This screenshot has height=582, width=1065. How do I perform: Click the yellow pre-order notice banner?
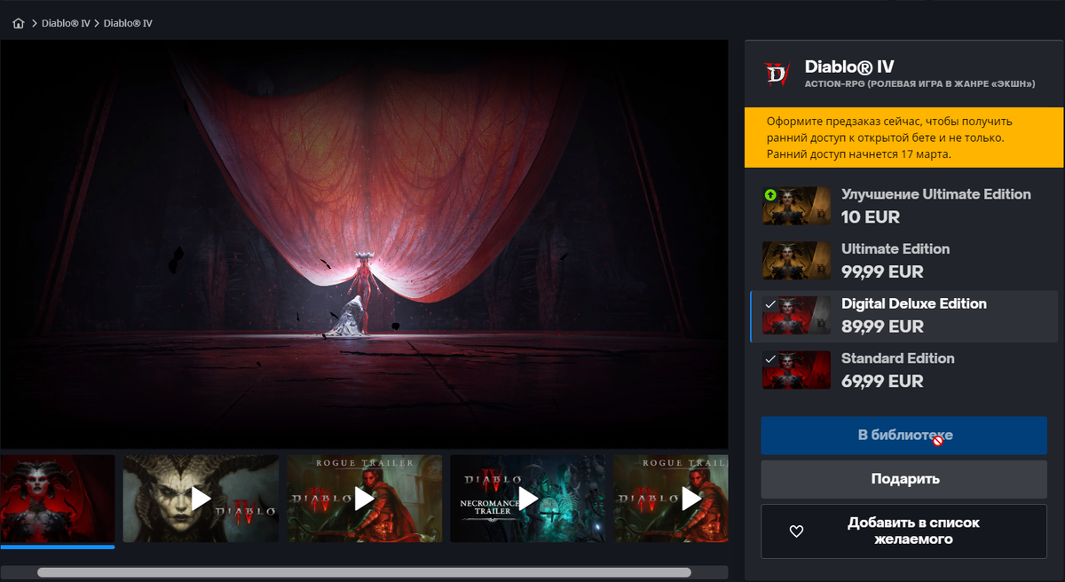(904, 138)
